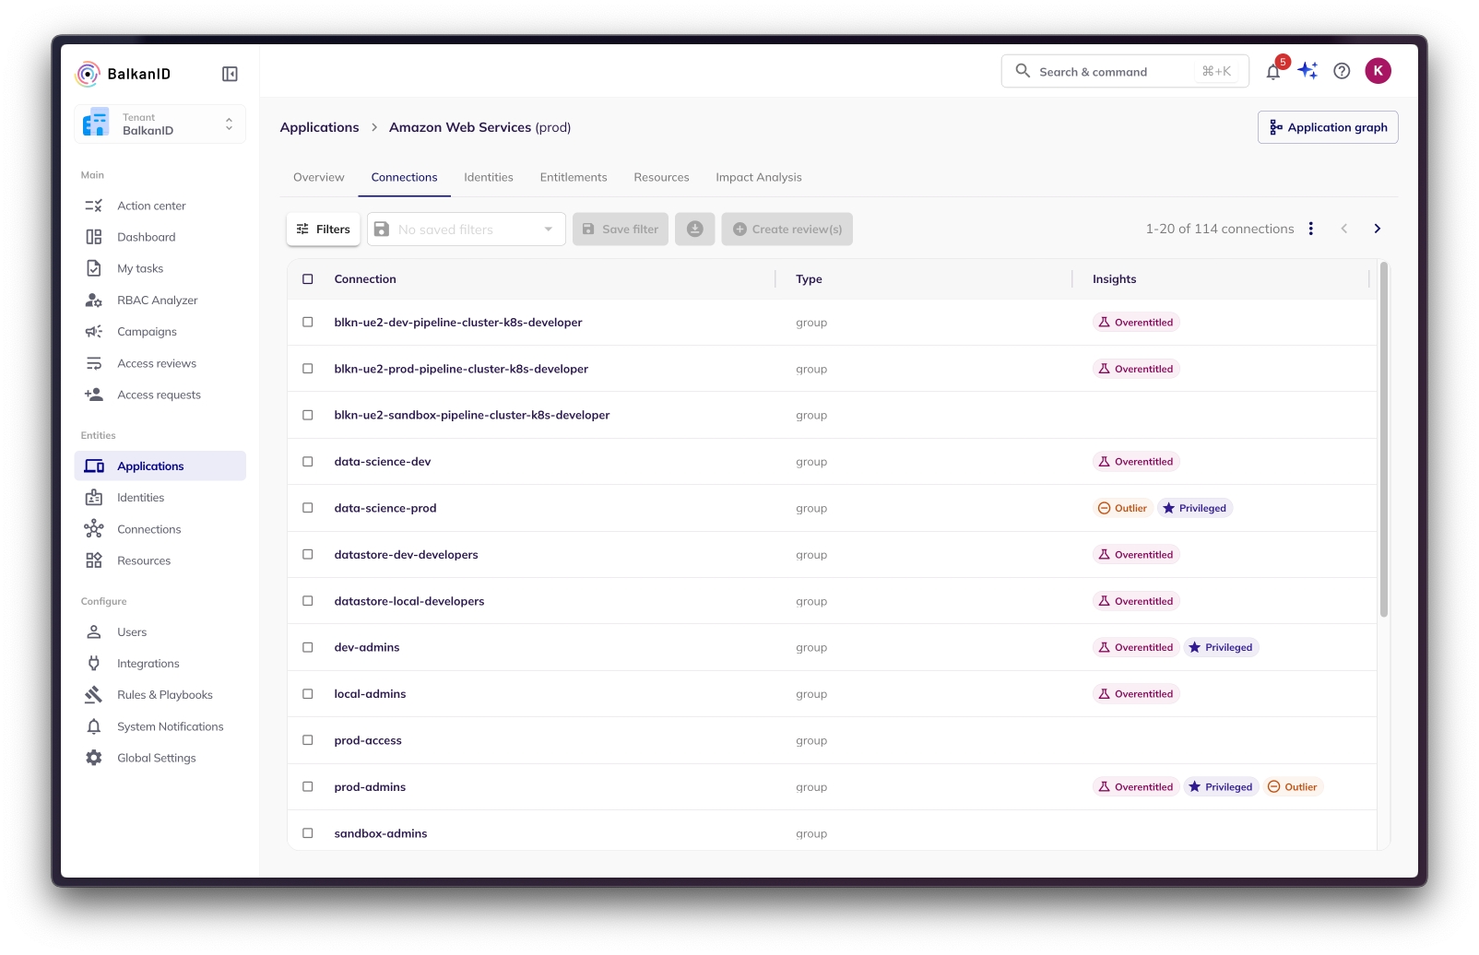Open Identities in sidebar
The image size is (1479, 955).
[x=160, y=498]
